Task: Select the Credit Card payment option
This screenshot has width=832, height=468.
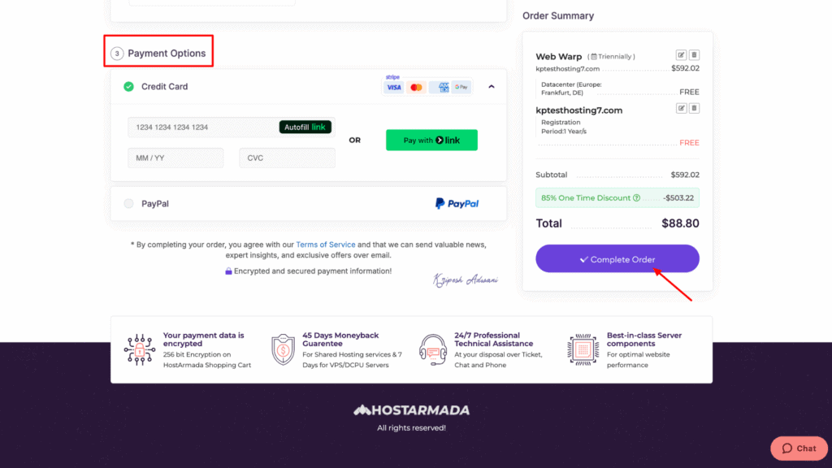Action: click(x=128, y=86)
